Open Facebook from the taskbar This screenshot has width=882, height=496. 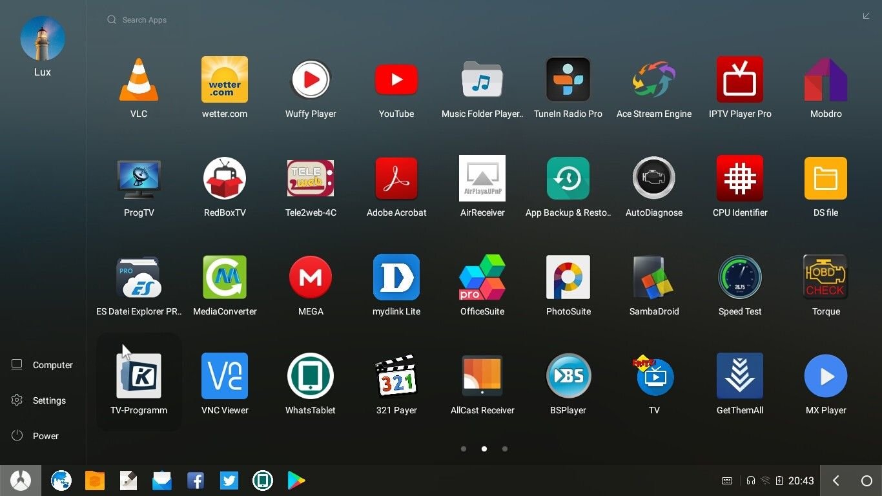click(196, 480)
